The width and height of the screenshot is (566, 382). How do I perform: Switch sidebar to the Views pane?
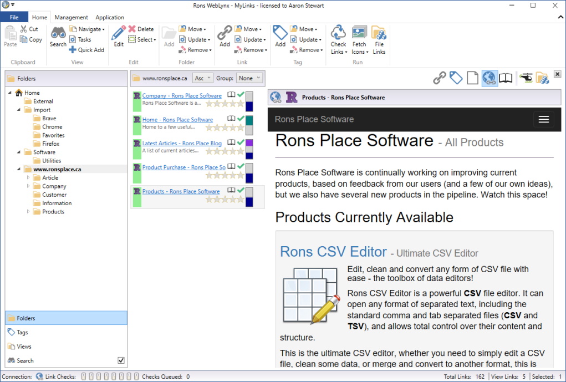(x=66, y=347)
